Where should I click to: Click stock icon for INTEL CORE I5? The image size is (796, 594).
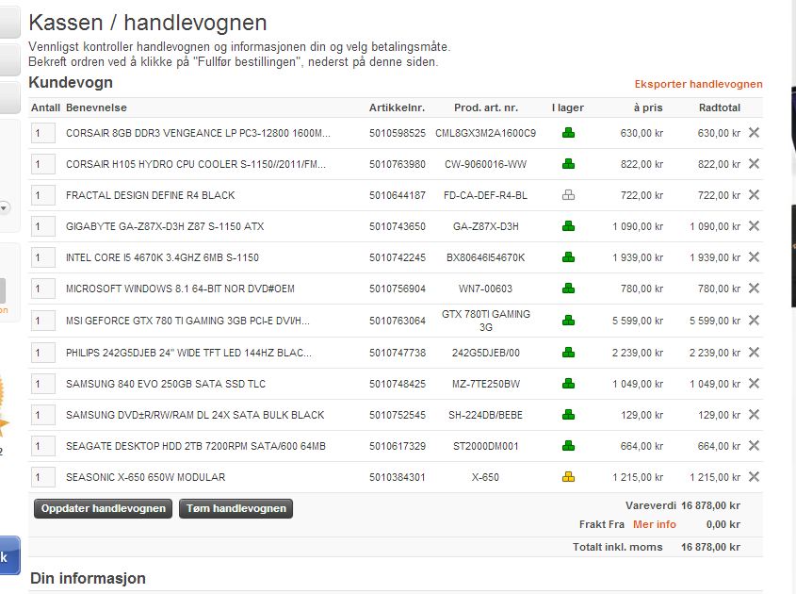(x=569, y=257)
